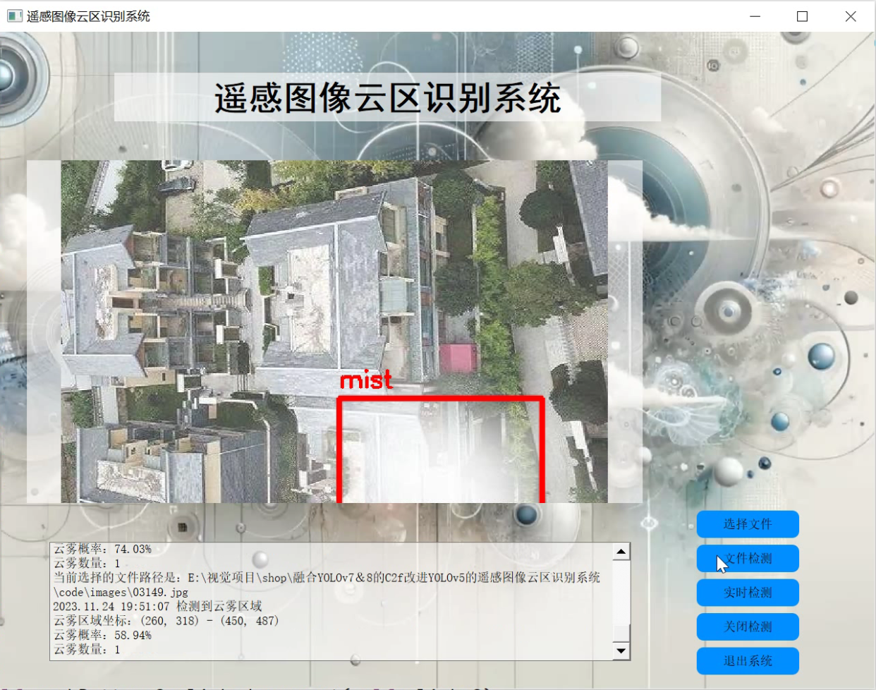Image resolution: width=876 pixels, height=690 pixels.
Task: Click the path line \code\images\03149.jpg
Action: 121,592
